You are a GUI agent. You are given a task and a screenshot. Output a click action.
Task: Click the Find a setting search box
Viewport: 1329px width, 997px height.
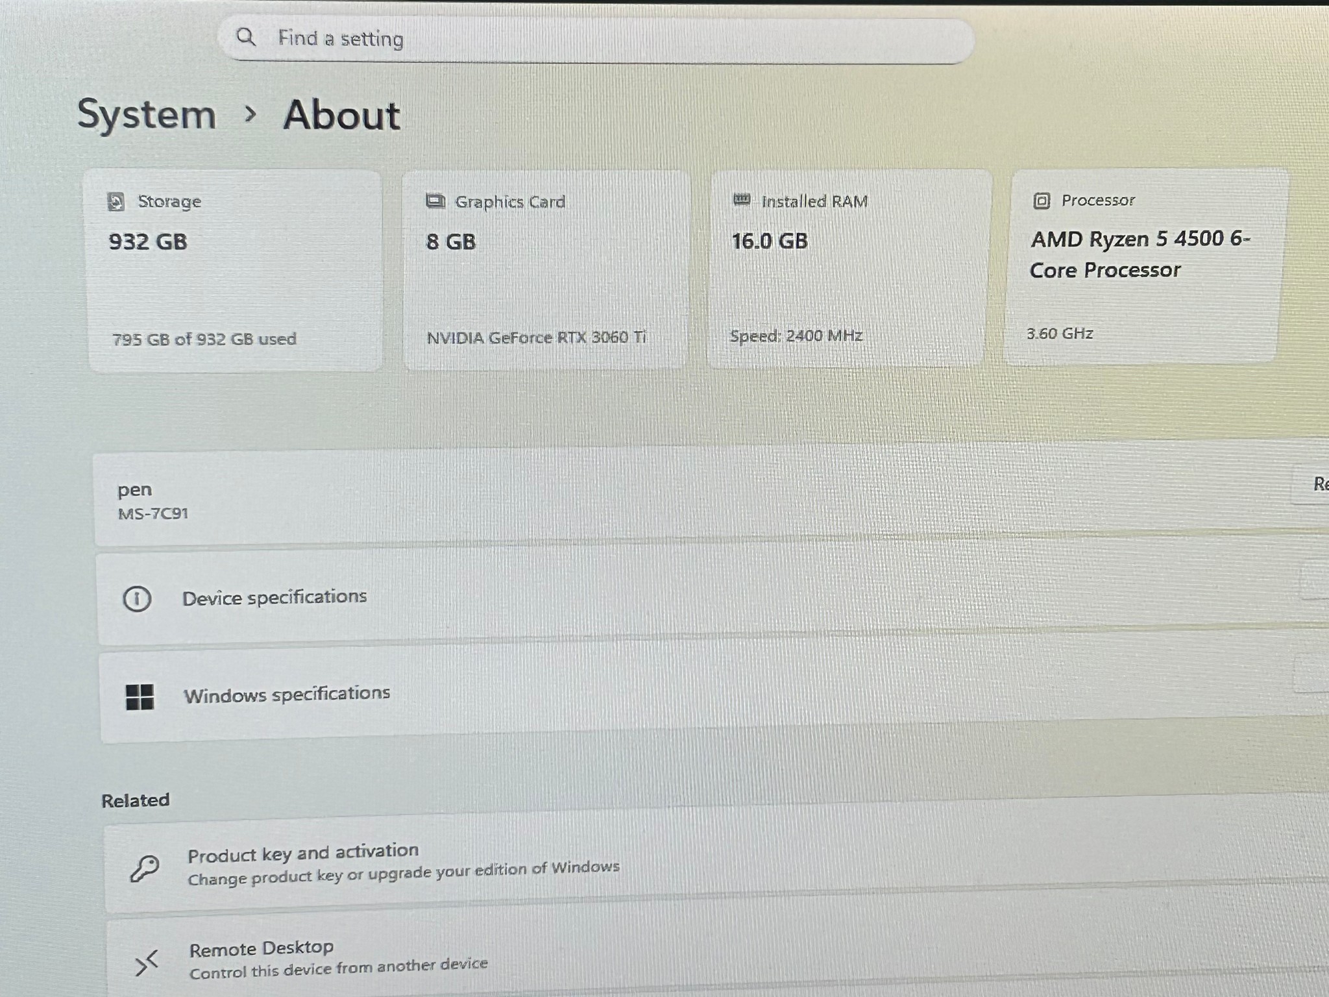click(596, 40)
